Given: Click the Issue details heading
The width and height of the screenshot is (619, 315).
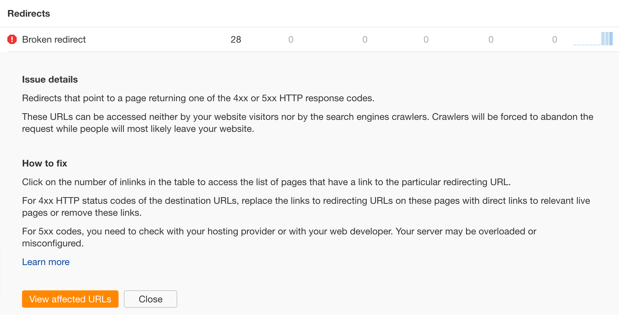Looking at the screenshot, I should click(50, 80).
